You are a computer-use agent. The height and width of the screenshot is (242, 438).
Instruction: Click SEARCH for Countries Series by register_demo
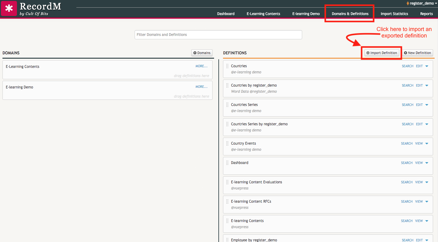(408, 124)
